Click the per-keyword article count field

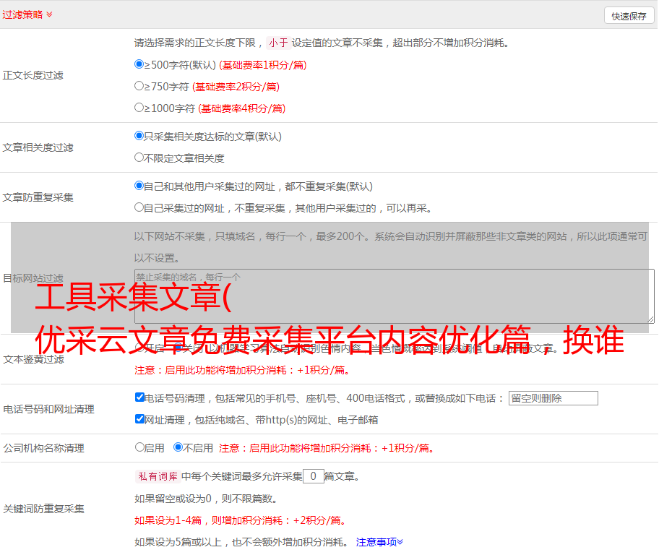click(313, 476)
